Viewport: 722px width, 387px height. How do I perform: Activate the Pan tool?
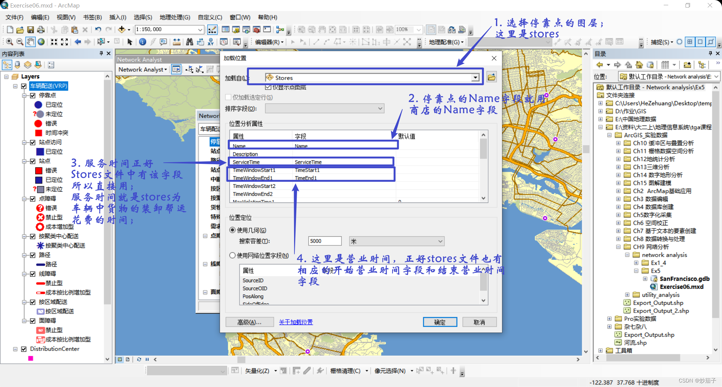(30, 42)
